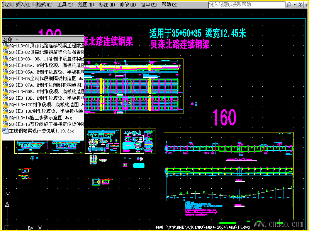Open the 绘图(D) menu
Viewport: 309px width, 231px height.
pyautogui.click(x=86, y=5)
